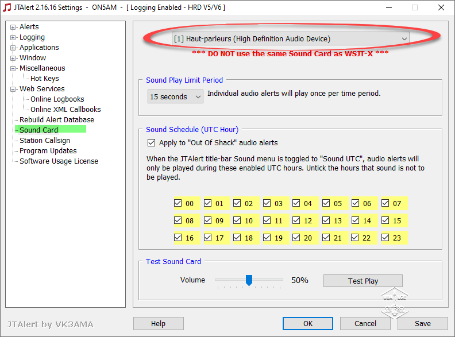Open Station Callsign settings
The height and width of the screenshot is (337, 455).
45,141
